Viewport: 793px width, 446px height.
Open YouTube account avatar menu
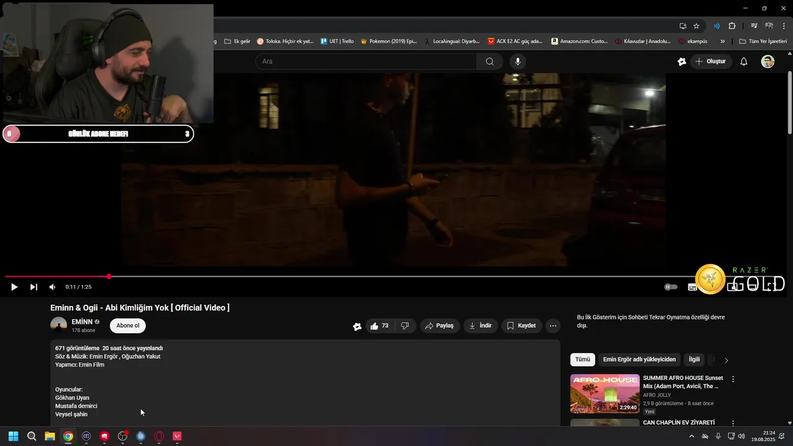point(768,61)
